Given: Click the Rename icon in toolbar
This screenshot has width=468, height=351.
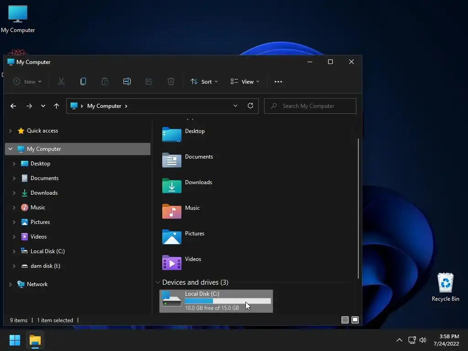Looking at the screenshot, I should coord(127,81).
